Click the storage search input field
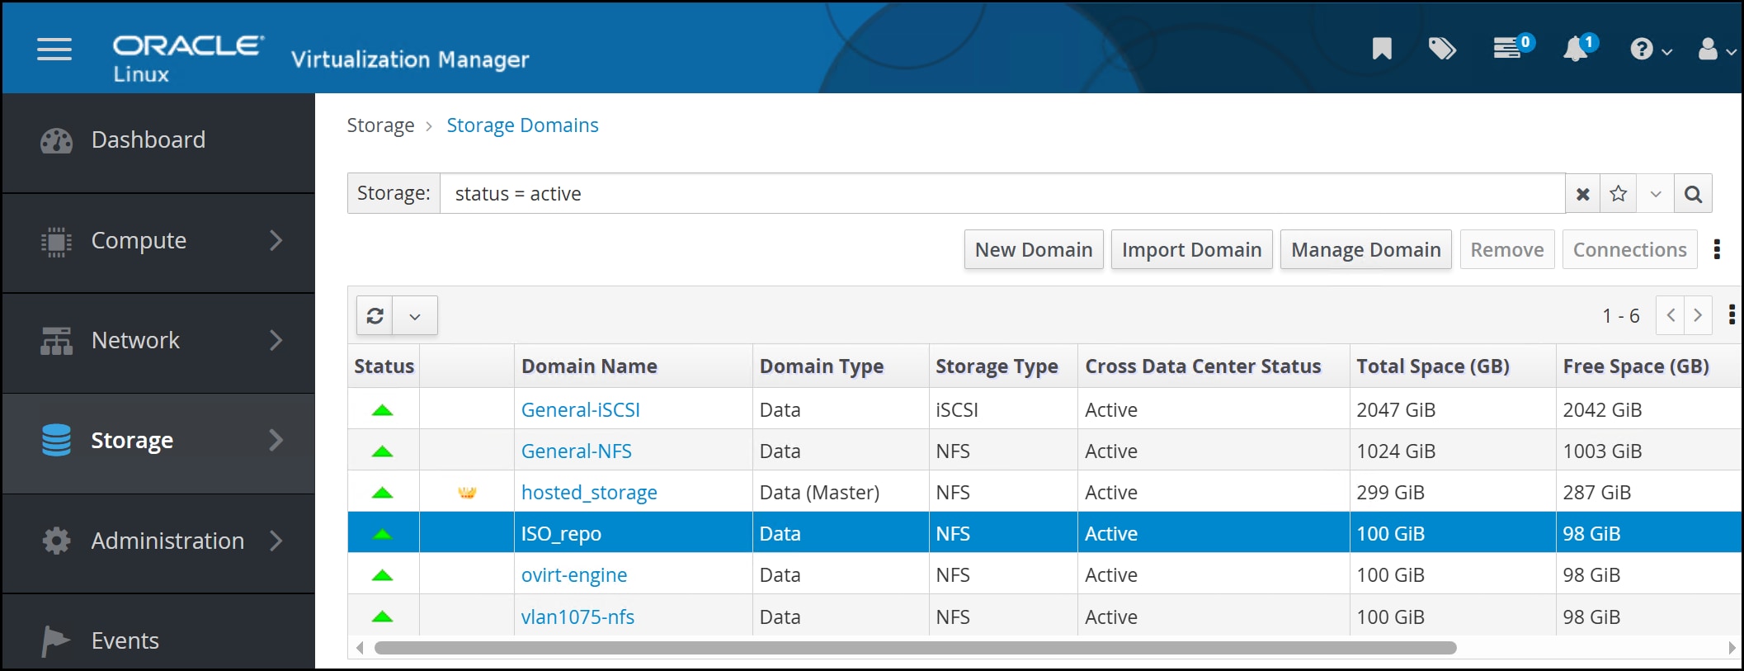Viewport: 1744px width, 671px height. click(1002, 194)
